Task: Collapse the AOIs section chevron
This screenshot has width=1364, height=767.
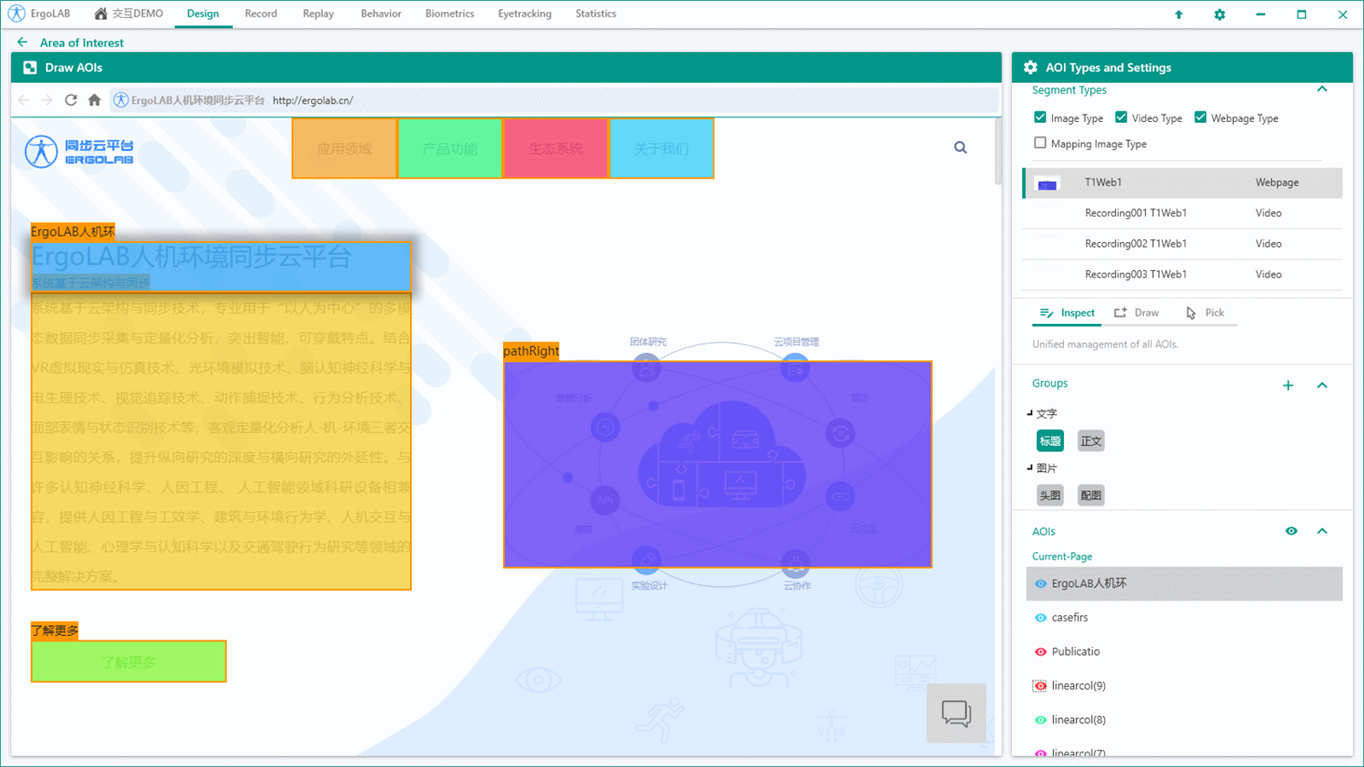Action: [1322, 531]
